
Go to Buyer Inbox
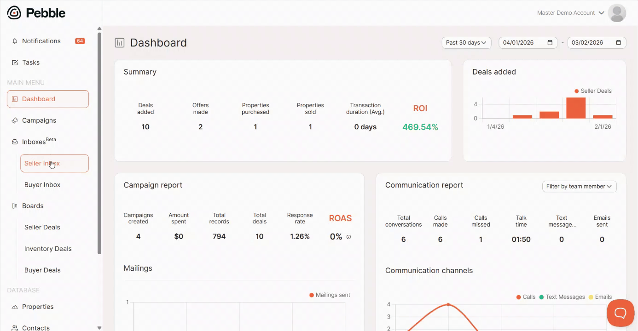tap(42, 185)
